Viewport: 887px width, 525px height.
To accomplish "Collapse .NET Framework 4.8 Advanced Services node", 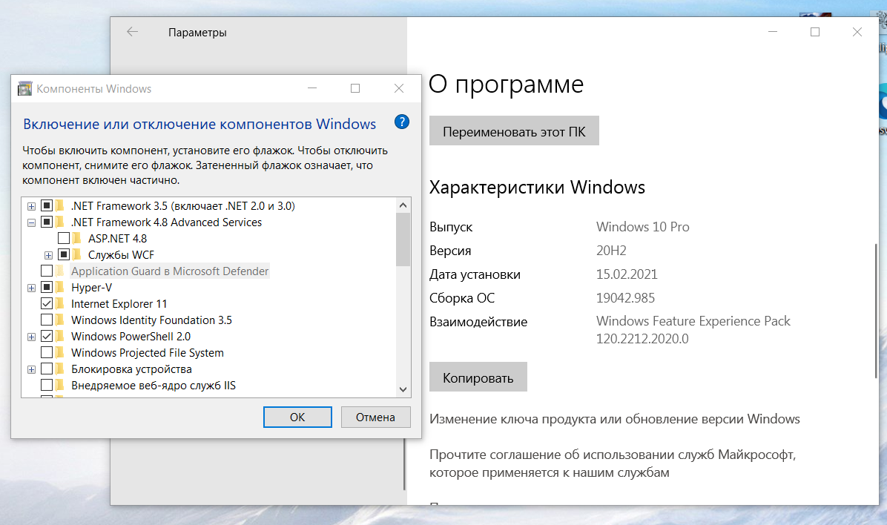I will coord(32,223).
